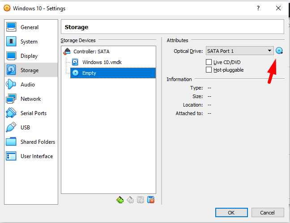Open the Network settings category
Viewport: 290px width, 223px height.
point(30,99)
